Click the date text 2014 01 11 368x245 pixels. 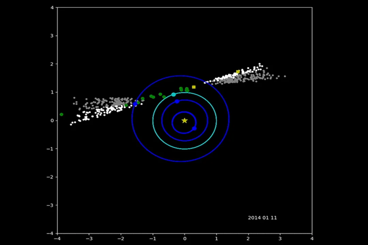(262, 218)
